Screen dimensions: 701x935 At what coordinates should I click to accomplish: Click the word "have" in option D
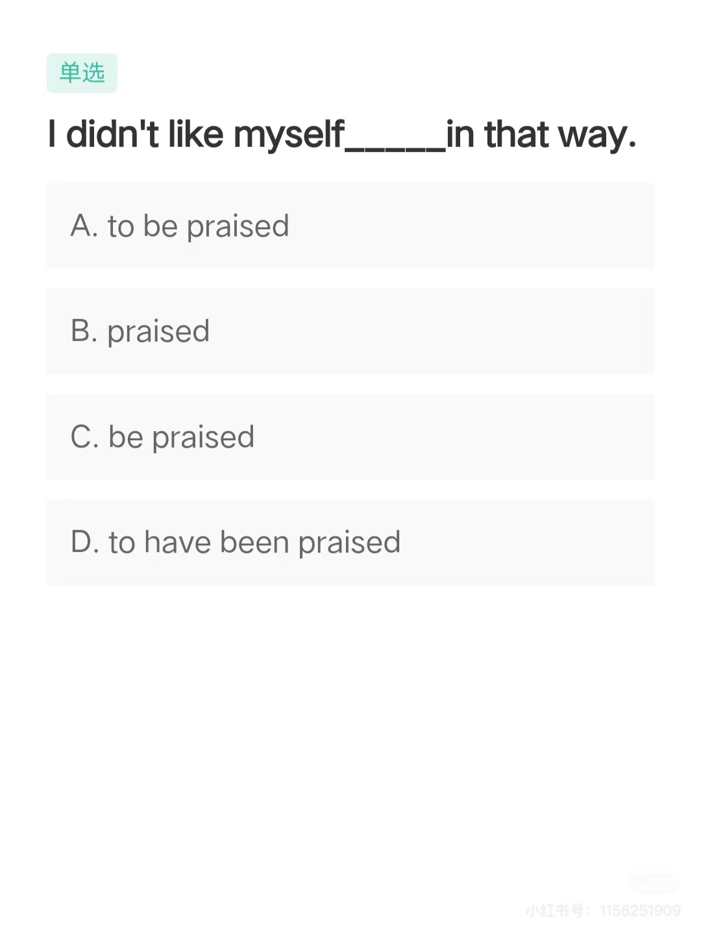pos(177,542)
